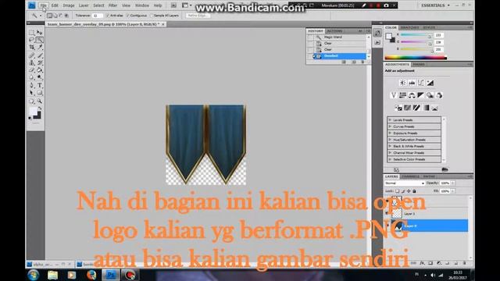Select the Crop tool
This screenshot has width=500, height=281.
pyautogui.click(x=31, y=47)
